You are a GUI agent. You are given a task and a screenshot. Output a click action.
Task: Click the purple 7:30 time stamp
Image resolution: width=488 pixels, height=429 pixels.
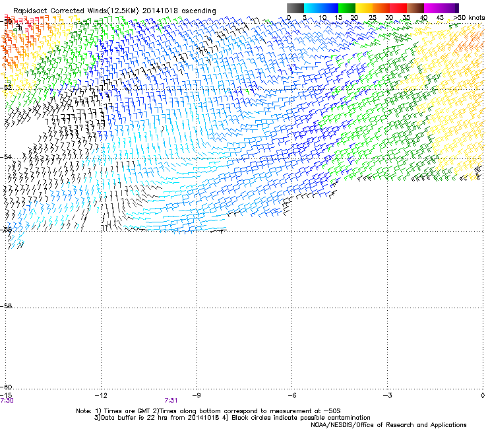[x=7, y=401]
